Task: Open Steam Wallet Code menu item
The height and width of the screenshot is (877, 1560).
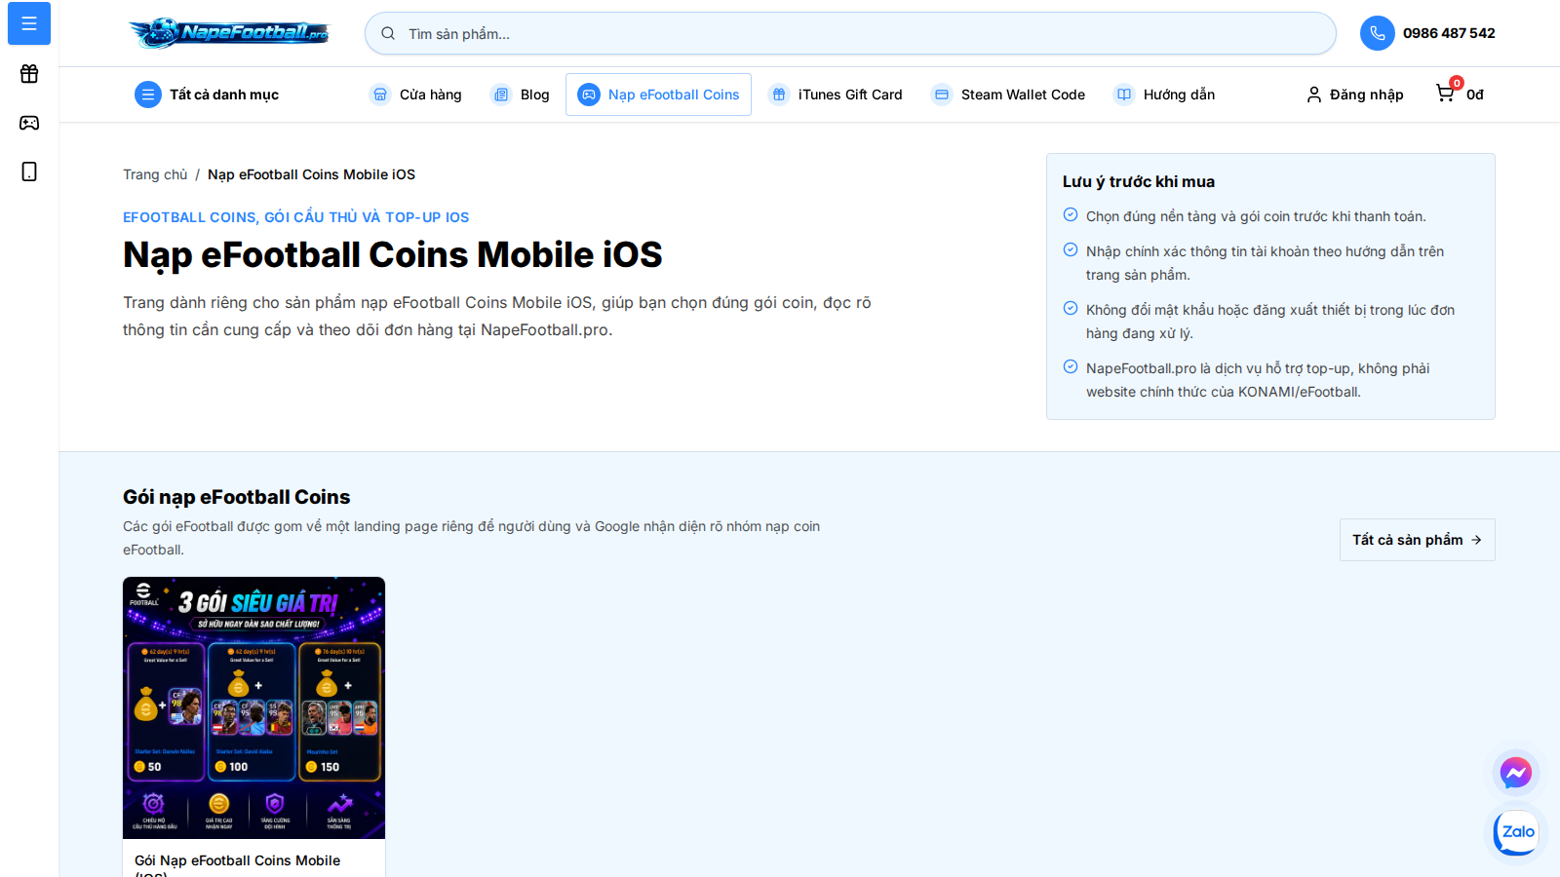Action: 1008,95
